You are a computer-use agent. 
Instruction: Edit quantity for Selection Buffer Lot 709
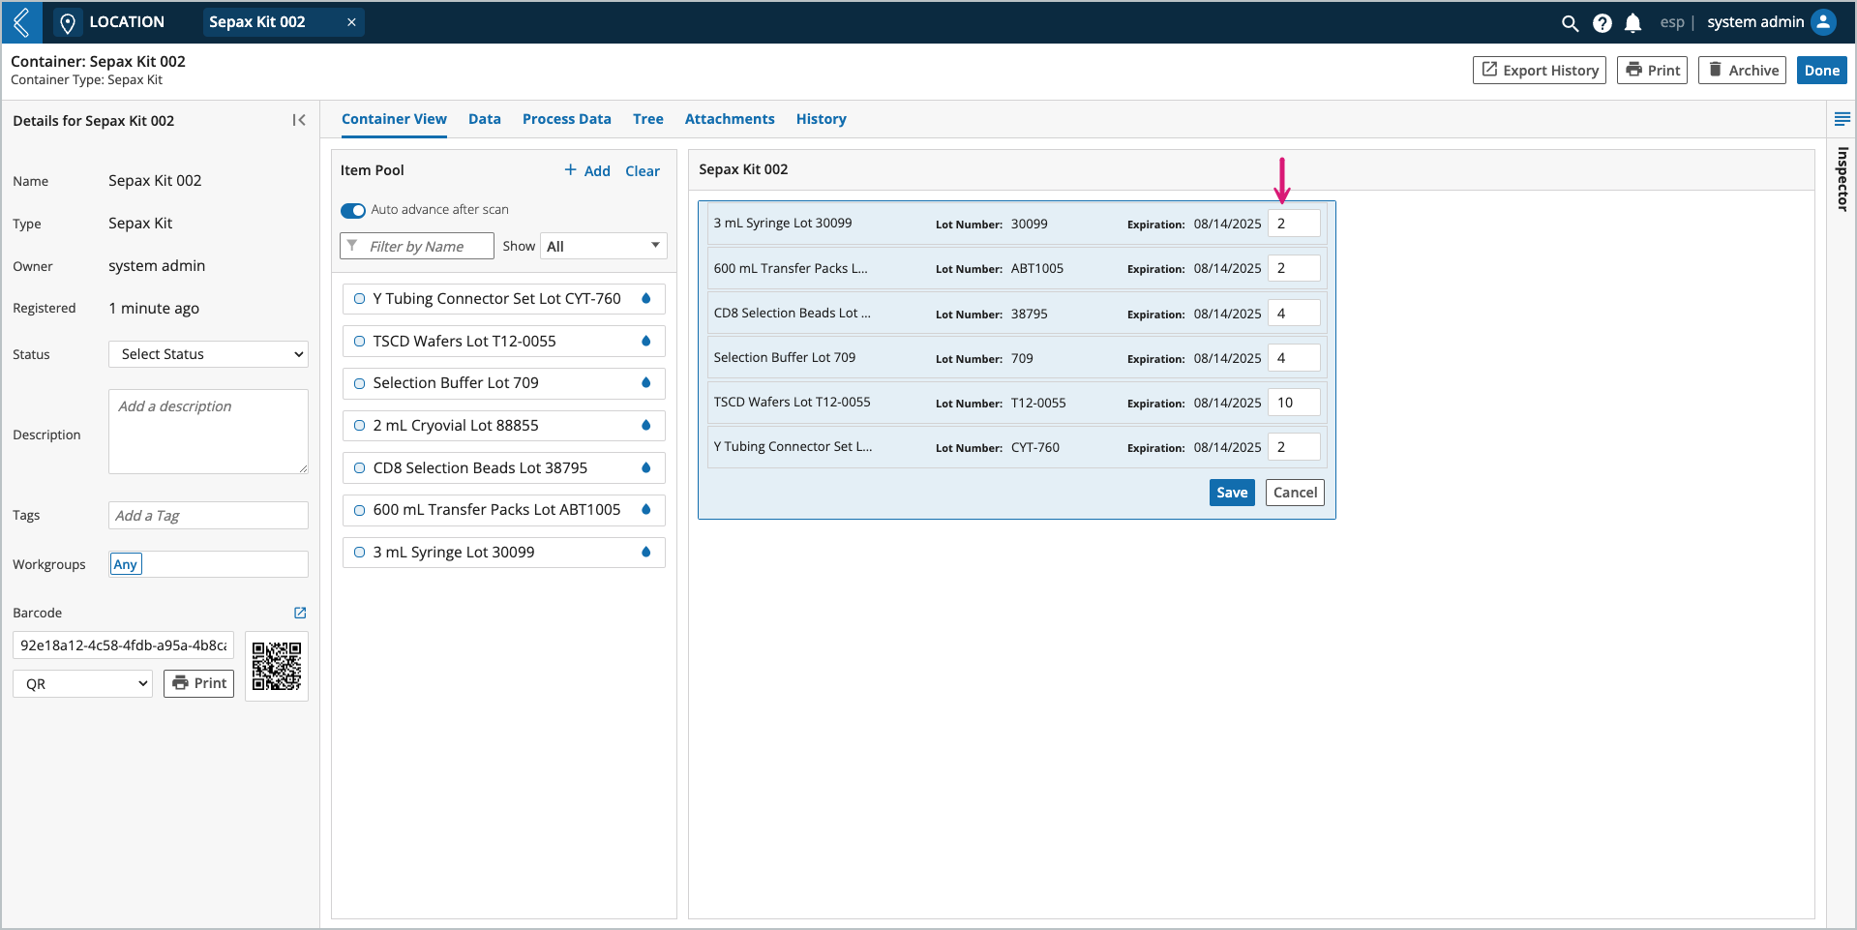[1294, 358]
